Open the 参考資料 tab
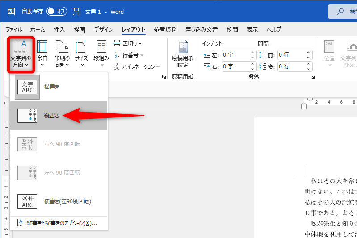Viewport: 357px width, 238px height. click(x=165, y=29)
